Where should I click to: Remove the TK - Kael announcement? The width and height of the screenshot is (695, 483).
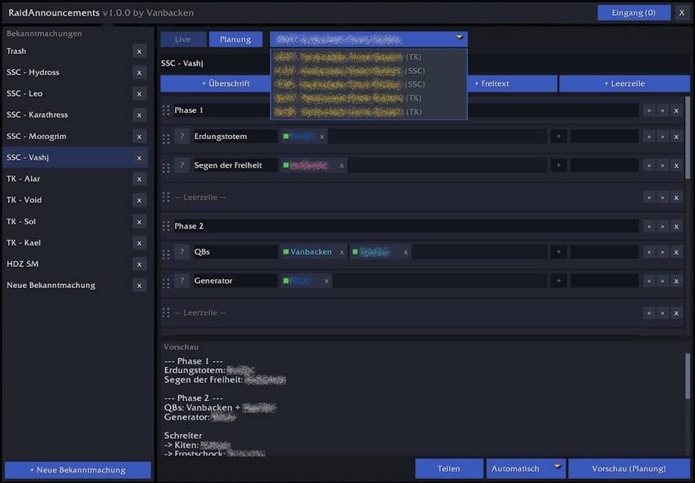pos(139,243)
